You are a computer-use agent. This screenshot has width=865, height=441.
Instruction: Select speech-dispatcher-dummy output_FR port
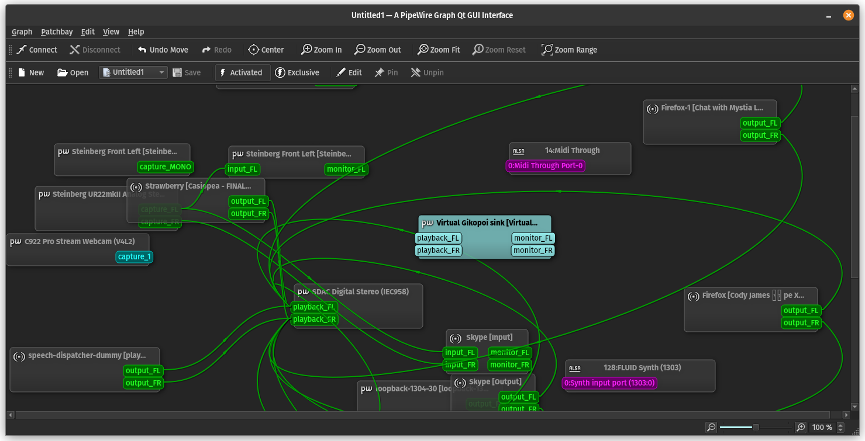[x=143, y=383]
